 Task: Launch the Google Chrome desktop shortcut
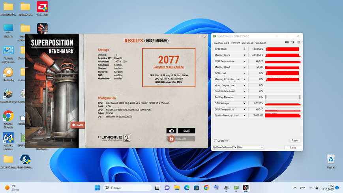[8, 119]
